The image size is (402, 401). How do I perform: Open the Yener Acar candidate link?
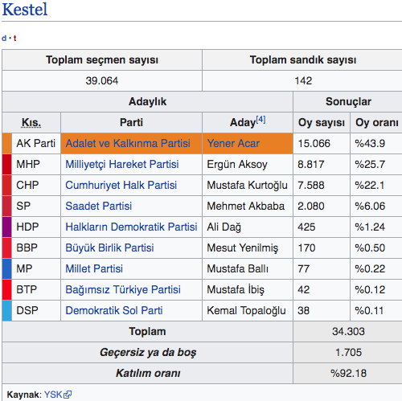[x=233, y=143]
